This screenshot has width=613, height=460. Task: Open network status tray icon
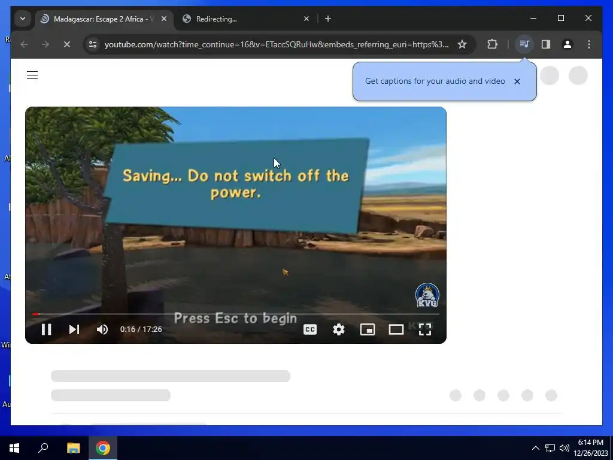[550, 448]
